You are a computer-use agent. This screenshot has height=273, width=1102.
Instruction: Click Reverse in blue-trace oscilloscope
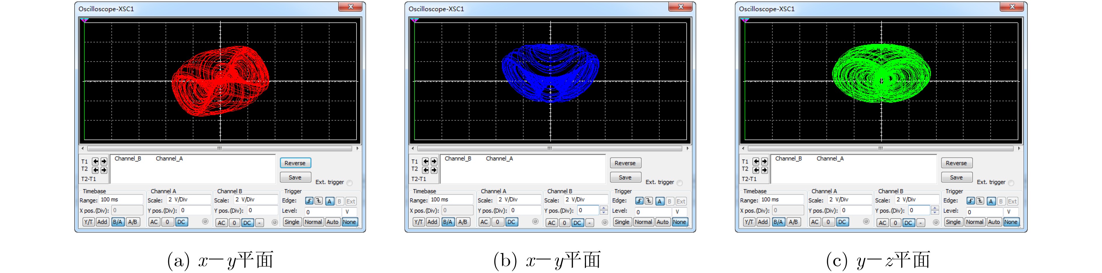point(625,163)
